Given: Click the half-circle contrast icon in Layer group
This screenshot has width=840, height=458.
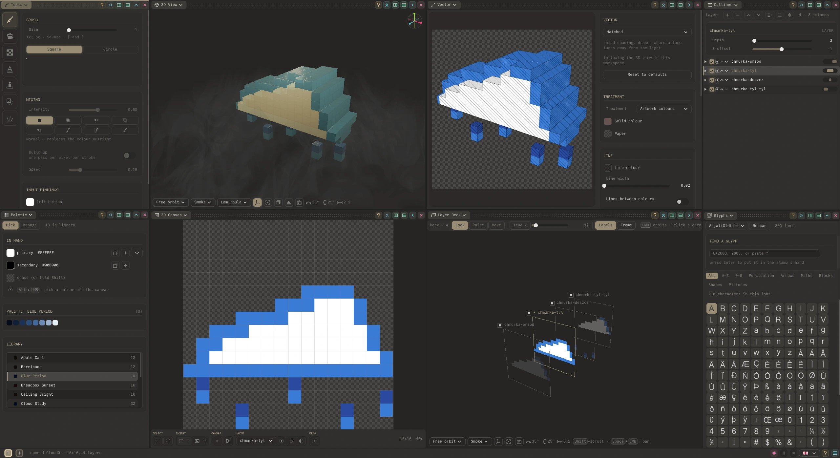Looking at the screenshot, I should (301, 441).
